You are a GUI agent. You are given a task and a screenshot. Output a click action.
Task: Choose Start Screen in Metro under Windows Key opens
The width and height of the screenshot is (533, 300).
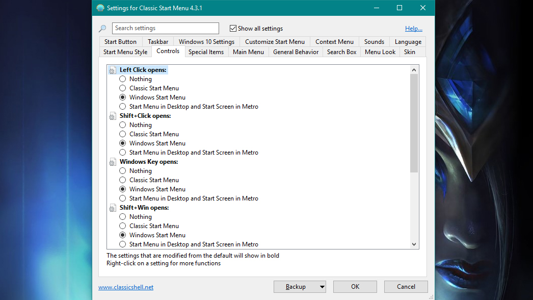123,198
